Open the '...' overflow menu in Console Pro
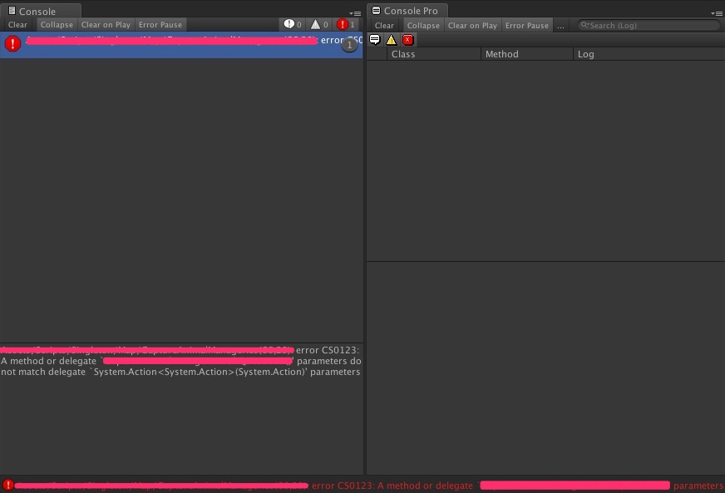Screen dimensions: 725x493 click(561, 25)
